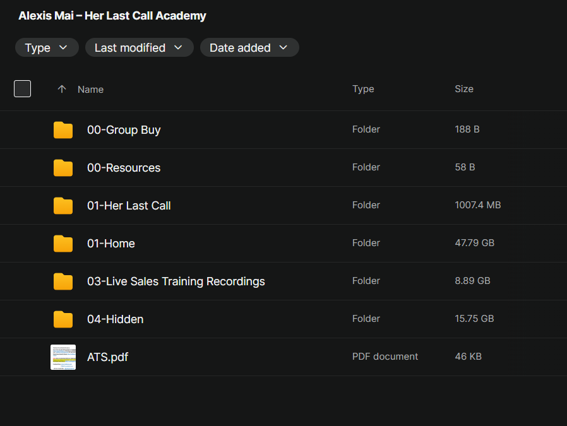The image size is (567, 426).
Task: Click the 01-Home folder name
Action: click(x=110, y=244)
